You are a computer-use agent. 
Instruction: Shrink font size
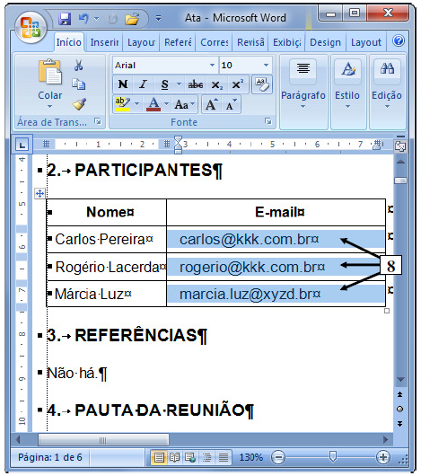[231, 104]
